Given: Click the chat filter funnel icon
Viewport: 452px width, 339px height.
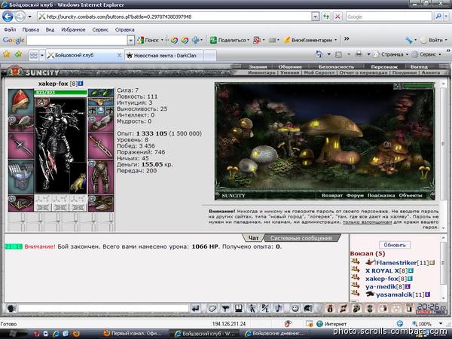Looking at the screenshot, I should 225,308.
